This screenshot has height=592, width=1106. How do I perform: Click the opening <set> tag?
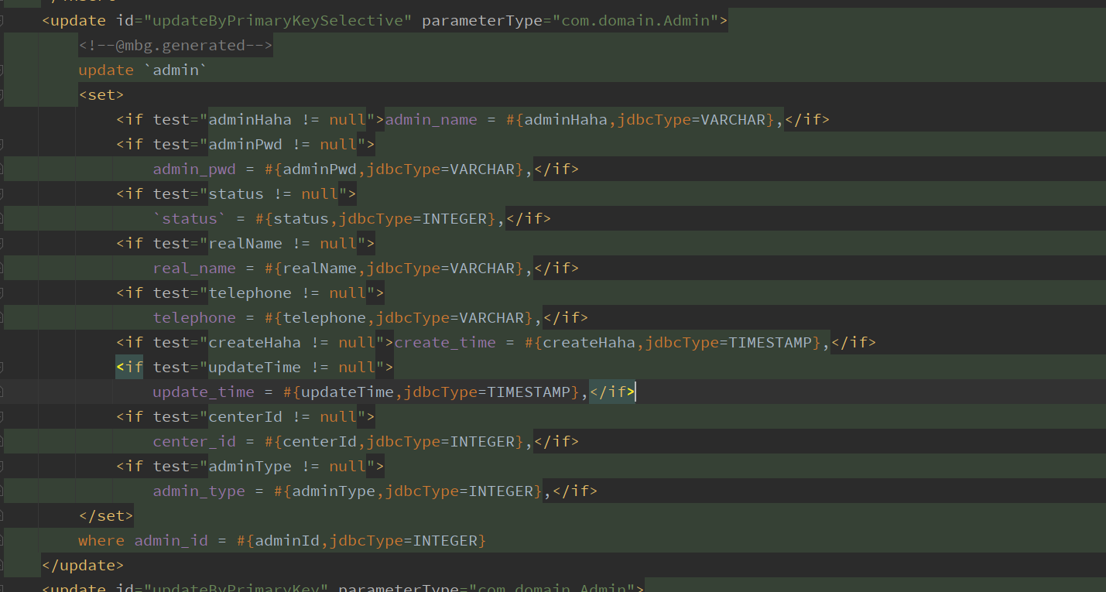[x=101, y=94]
